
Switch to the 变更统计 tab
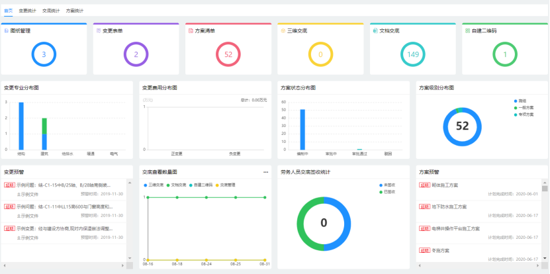(28, 11)
